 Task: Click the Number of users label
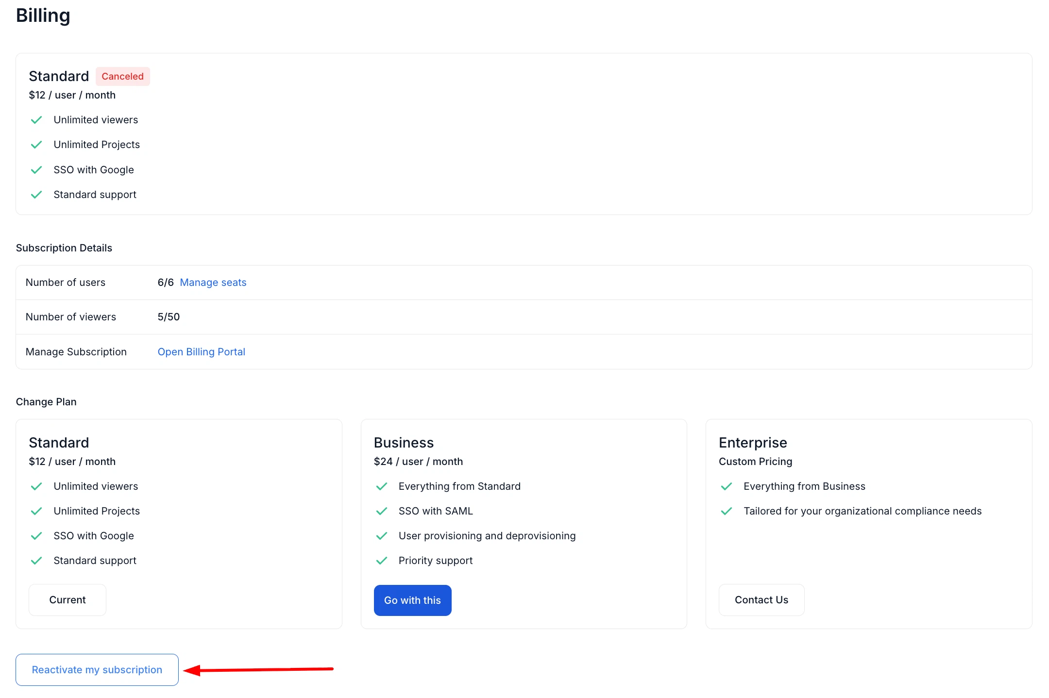pos(66,283)
